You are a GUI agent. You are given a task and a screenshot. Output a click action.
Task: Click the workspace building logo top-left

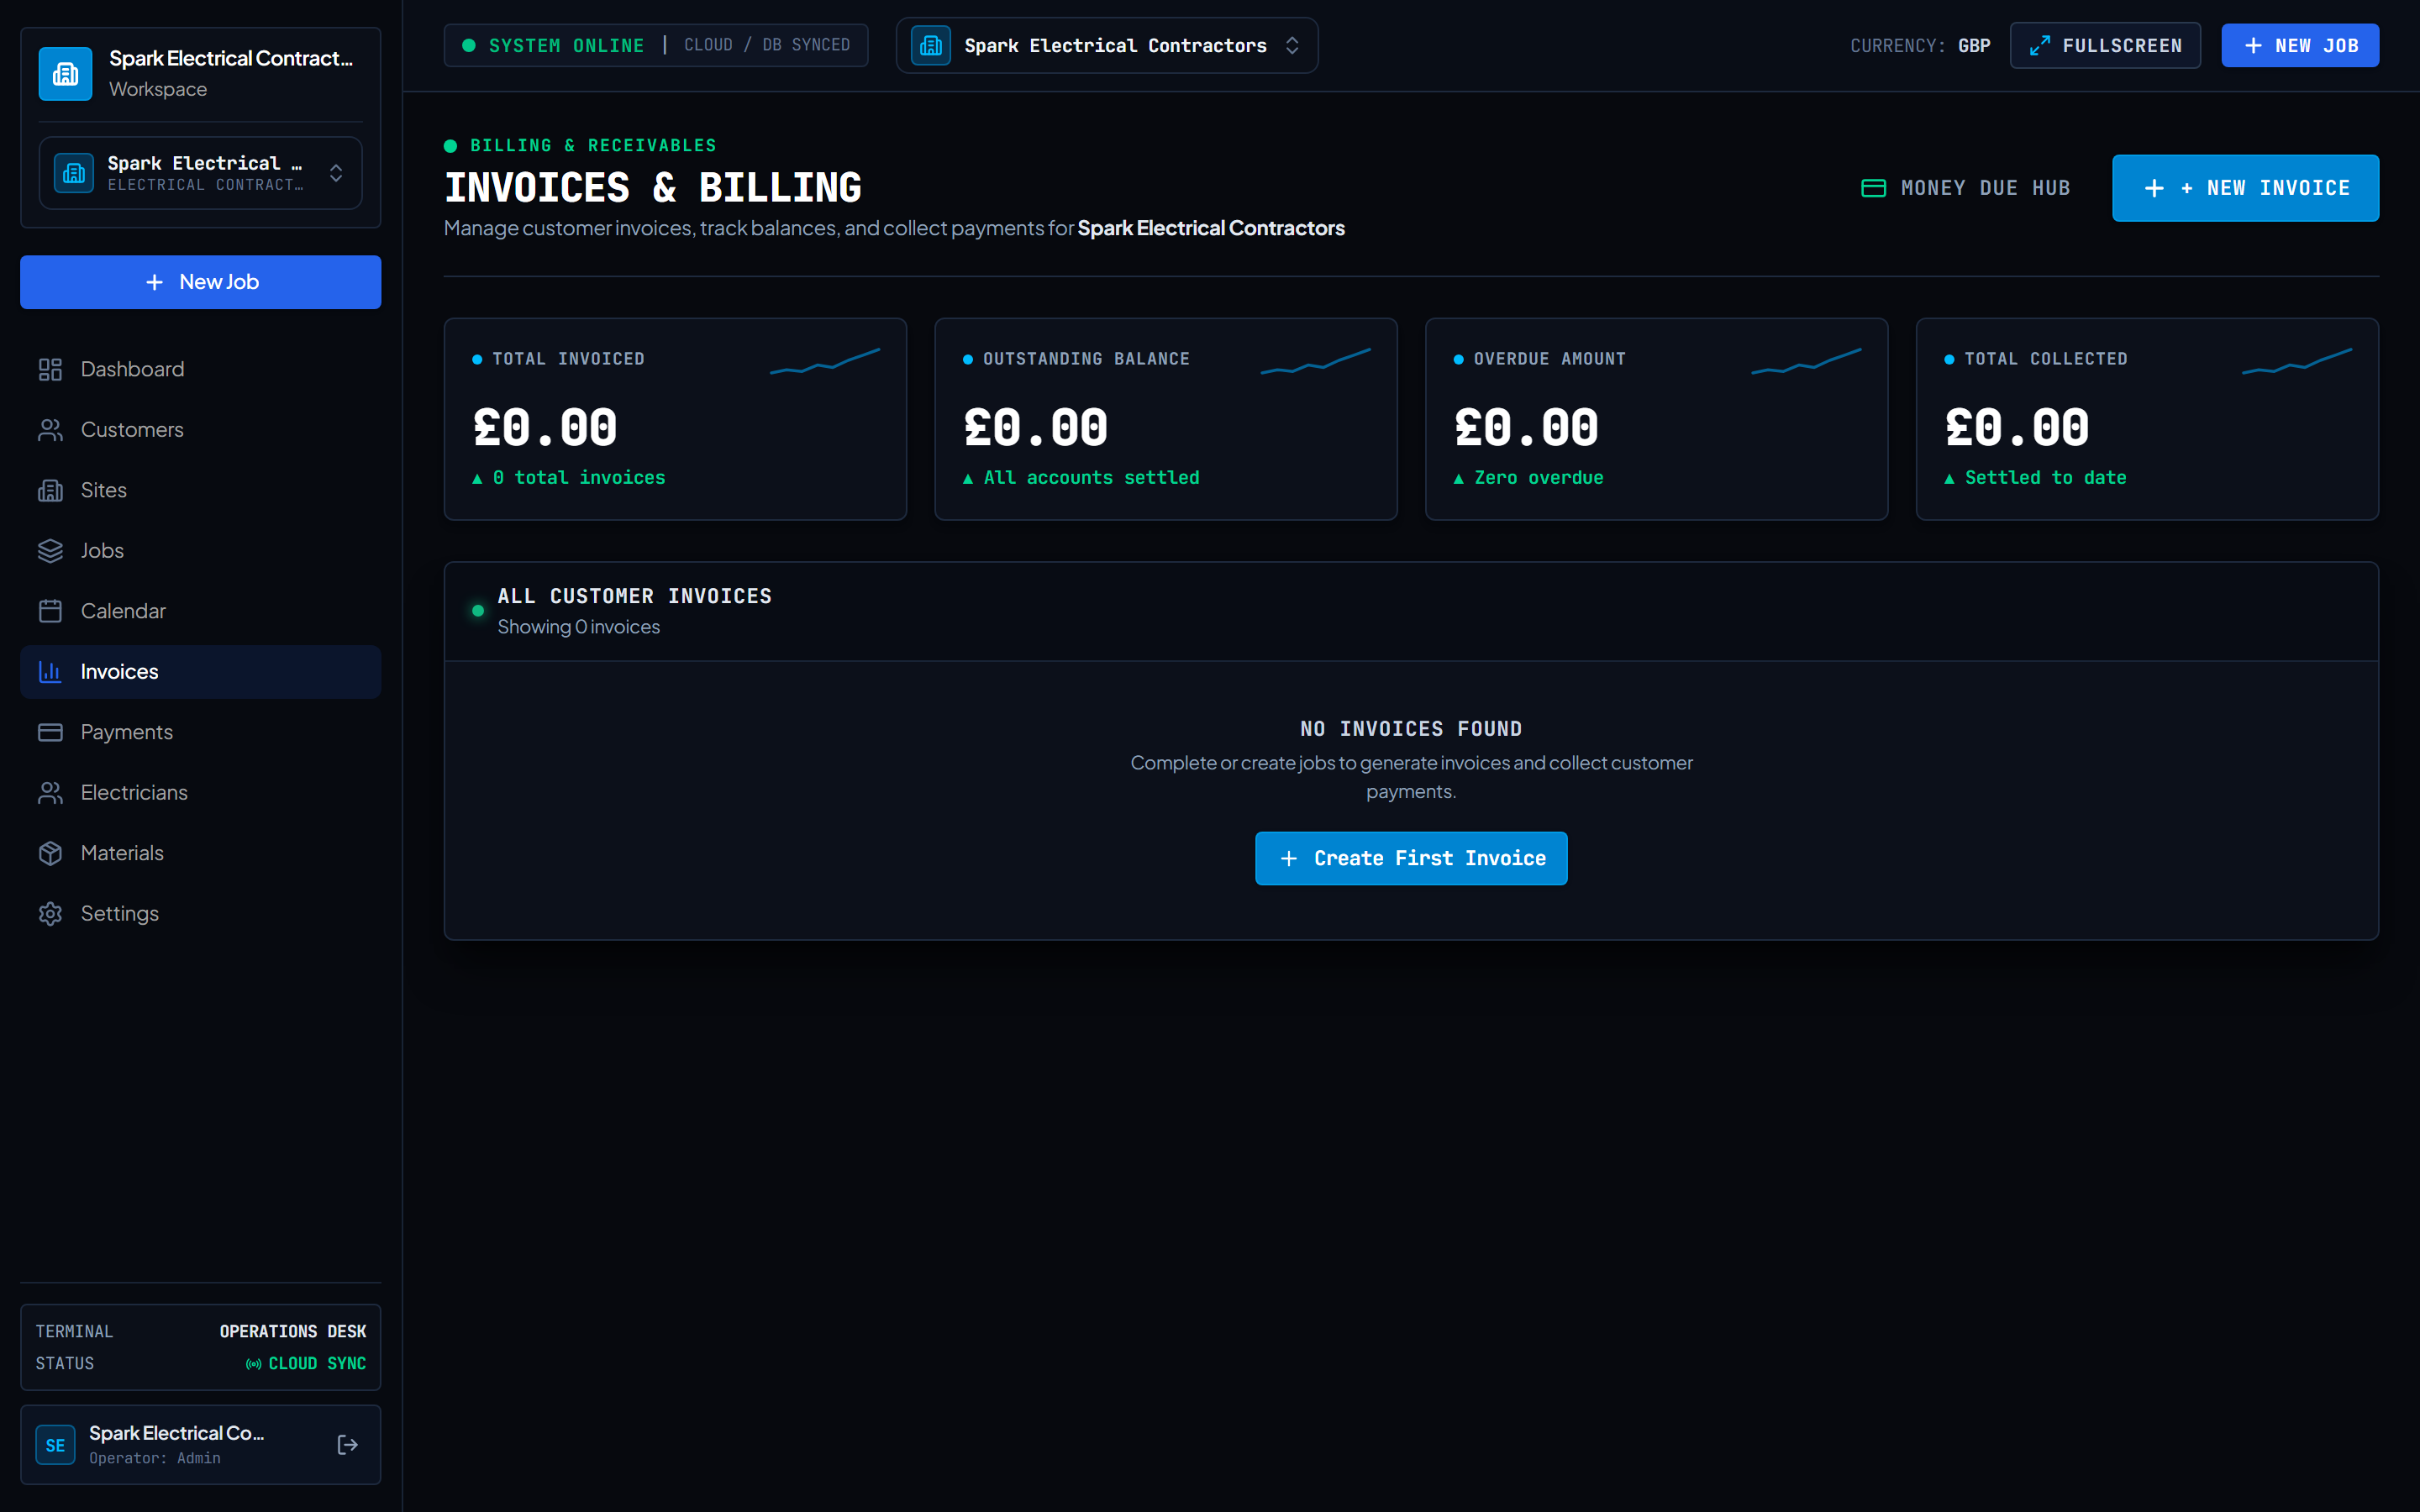[66, 73]
